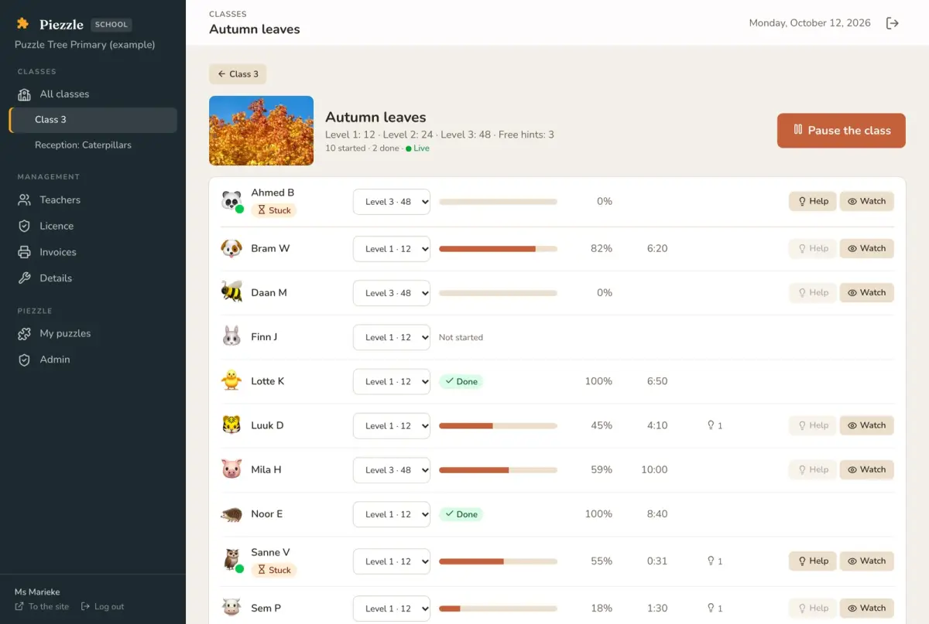Pause the class
Viewport: 929px width, 624px height.
coord(842,130)
